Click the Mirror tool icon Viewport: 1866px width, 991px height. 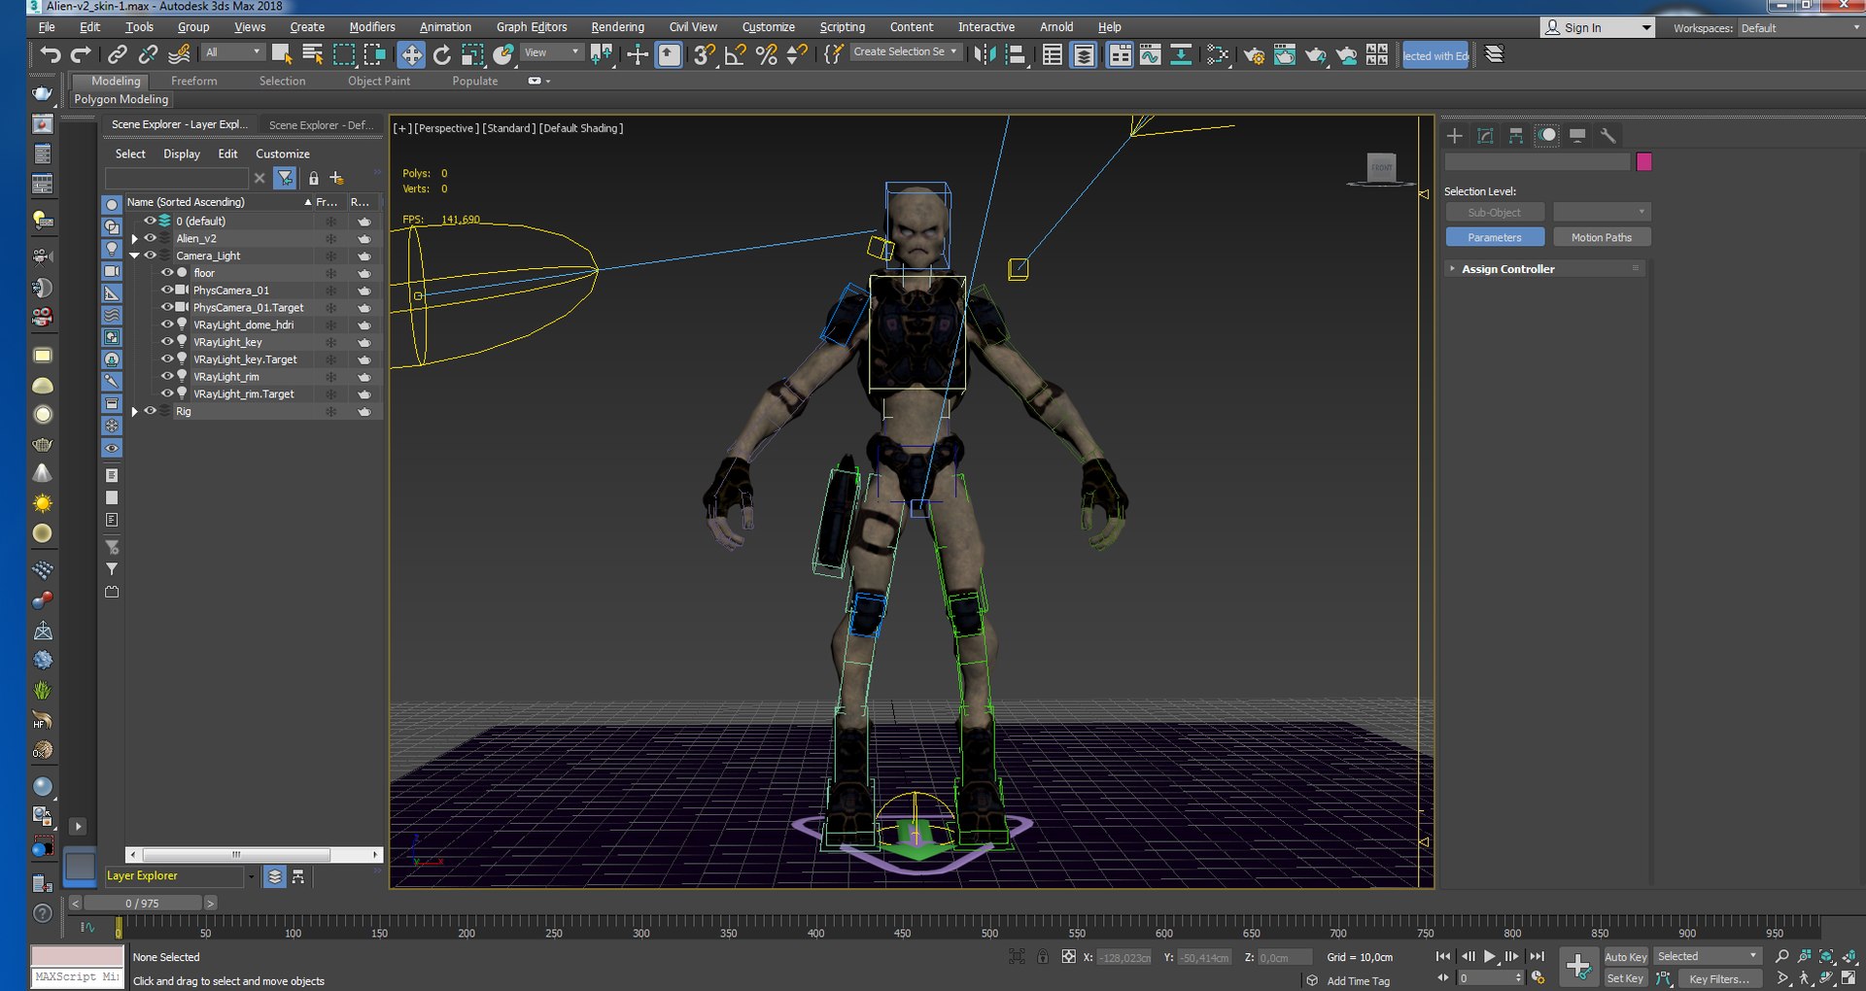pos(985,55)
